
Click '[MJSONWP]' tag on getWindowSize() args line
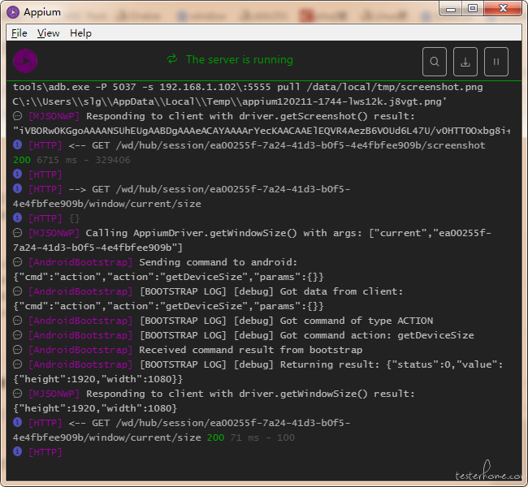(54, 233)
